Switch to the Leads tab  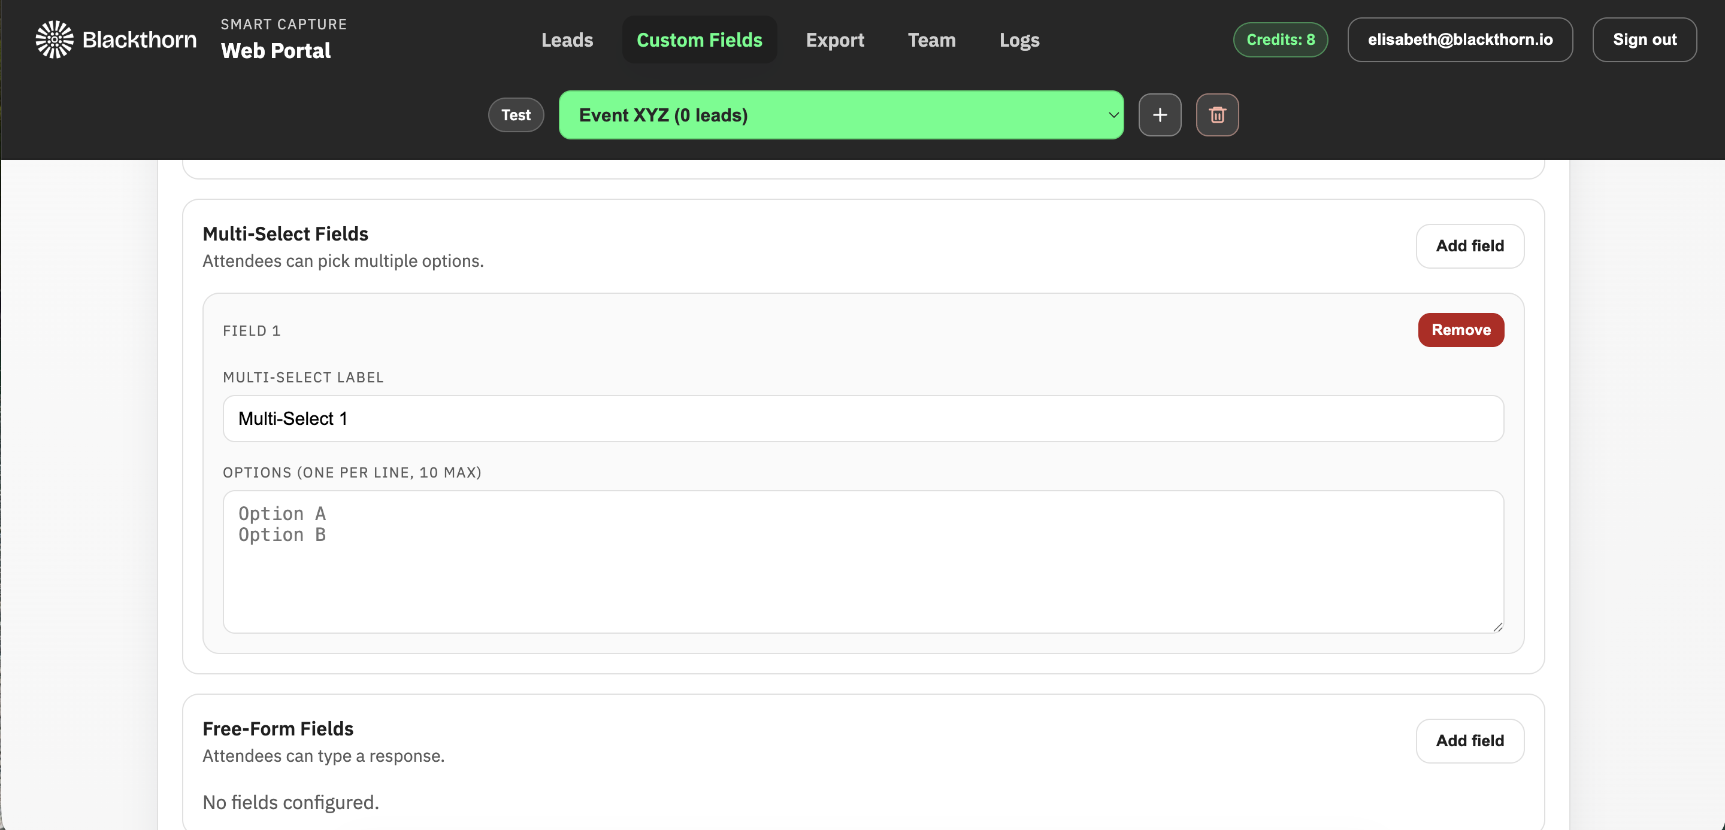(x=567, y=40)
